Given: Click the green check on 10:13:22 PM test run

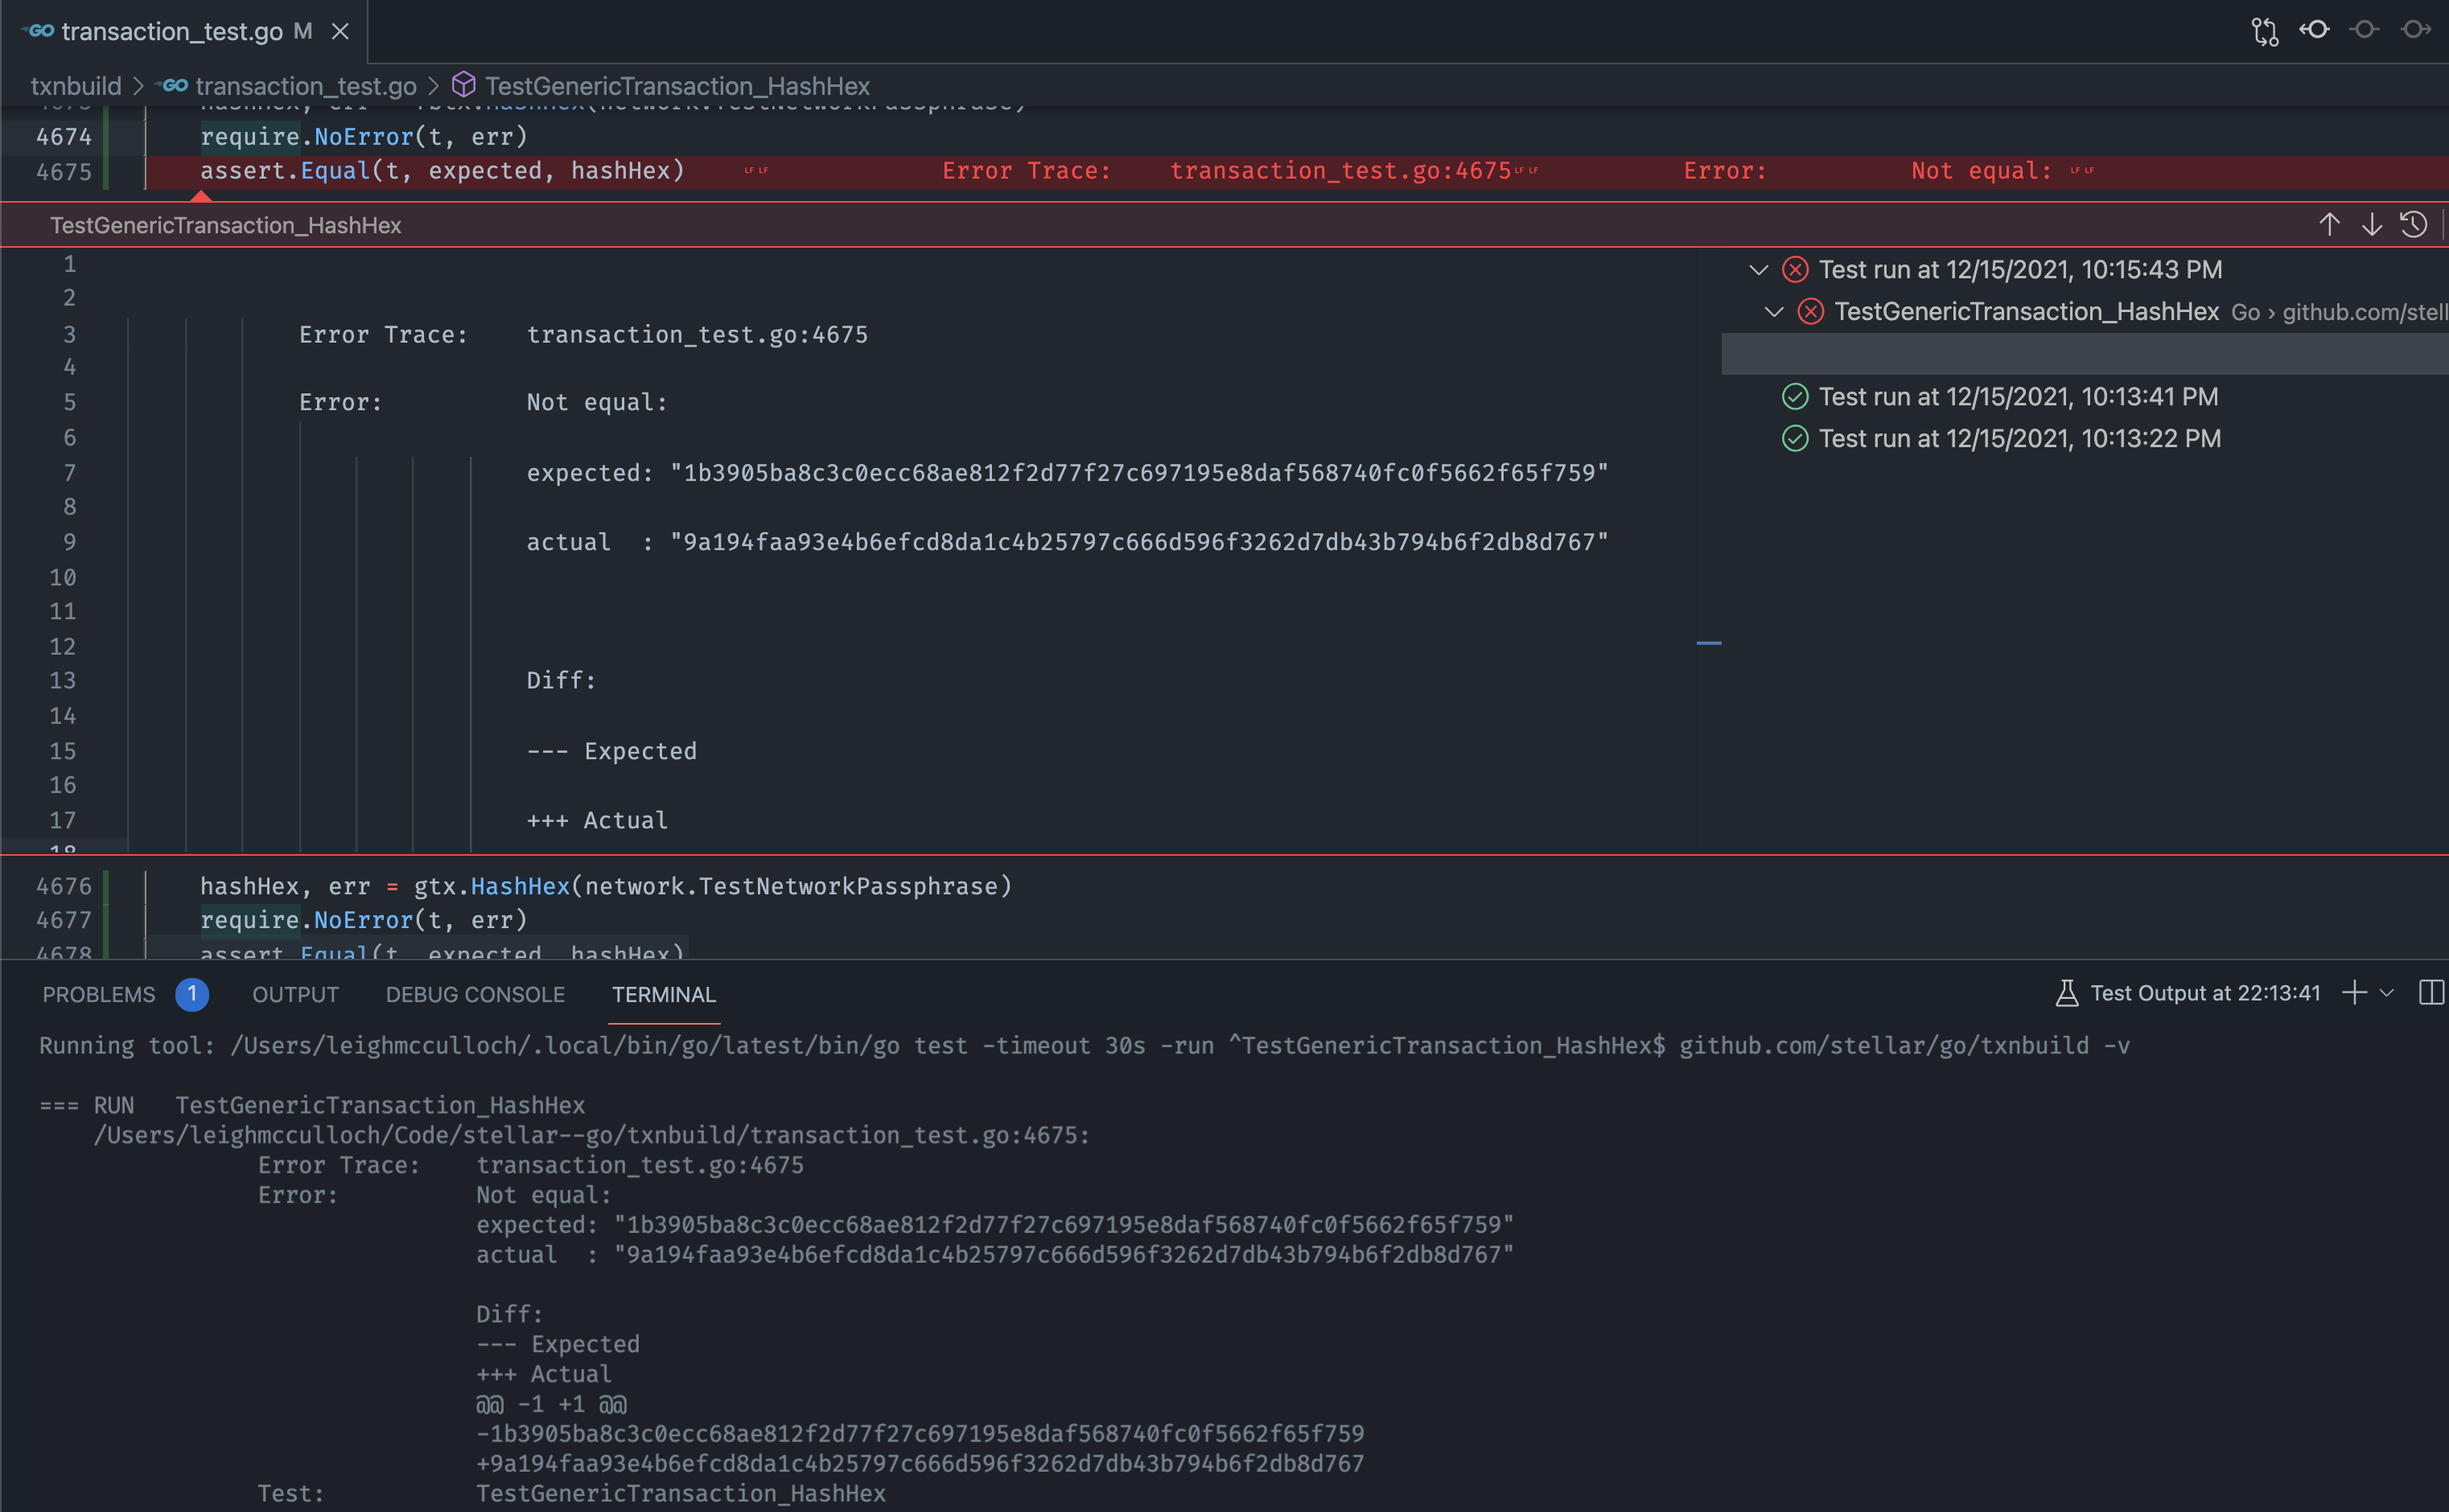Looking at the screenshot, I should [x=1794, y=438].
